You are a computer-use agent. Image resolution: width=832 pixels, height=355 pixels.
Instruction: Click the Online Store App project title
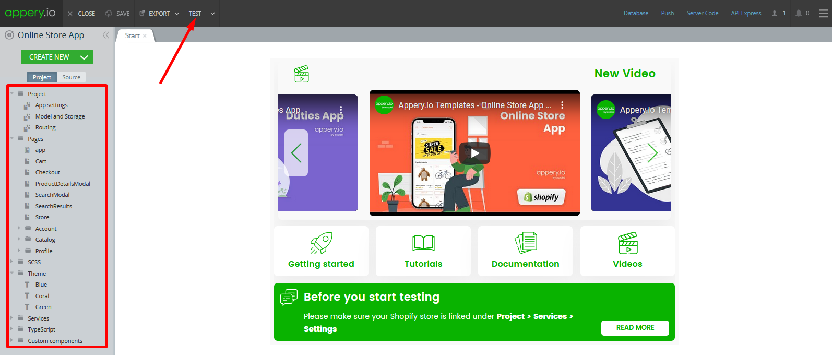tap(51, 35)
